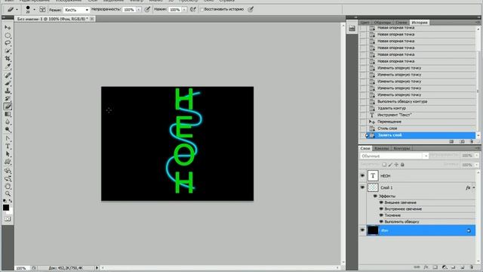483x272 pixels.
Task: Select the Zoom magnifier tool
Action: point(8,194)
